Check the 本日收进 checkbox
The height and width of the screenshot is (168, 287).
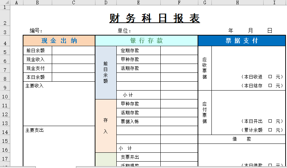pos(270,77)
